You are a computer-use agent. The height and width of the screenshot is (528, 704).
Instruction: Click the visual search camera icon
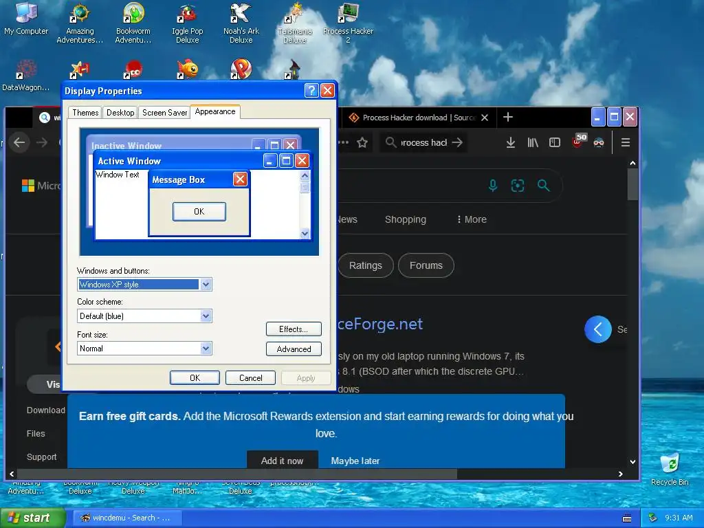click(x=518, y=186)
